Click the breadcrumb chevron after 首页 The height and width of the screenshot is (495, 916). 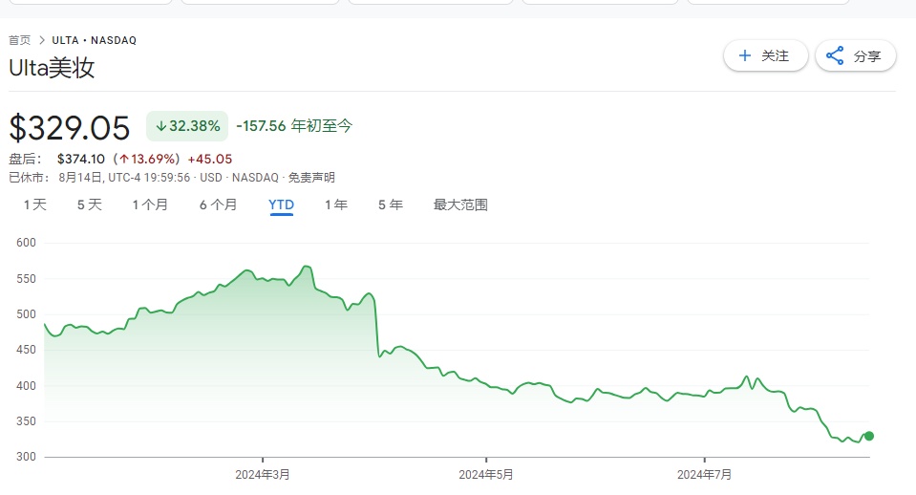pos(43,40)
